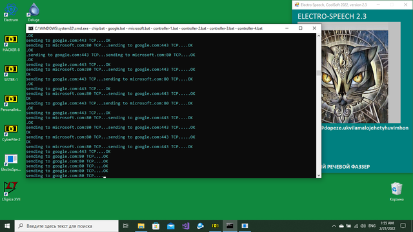Switch the ENG input language indicator
This screenshot has height=232, width=413.
[x=372, y=226]
